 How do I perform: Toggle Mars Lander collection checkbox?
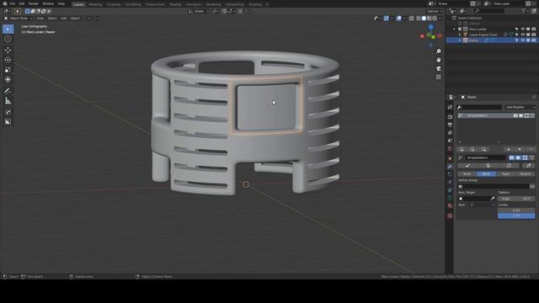pos(460,29)
